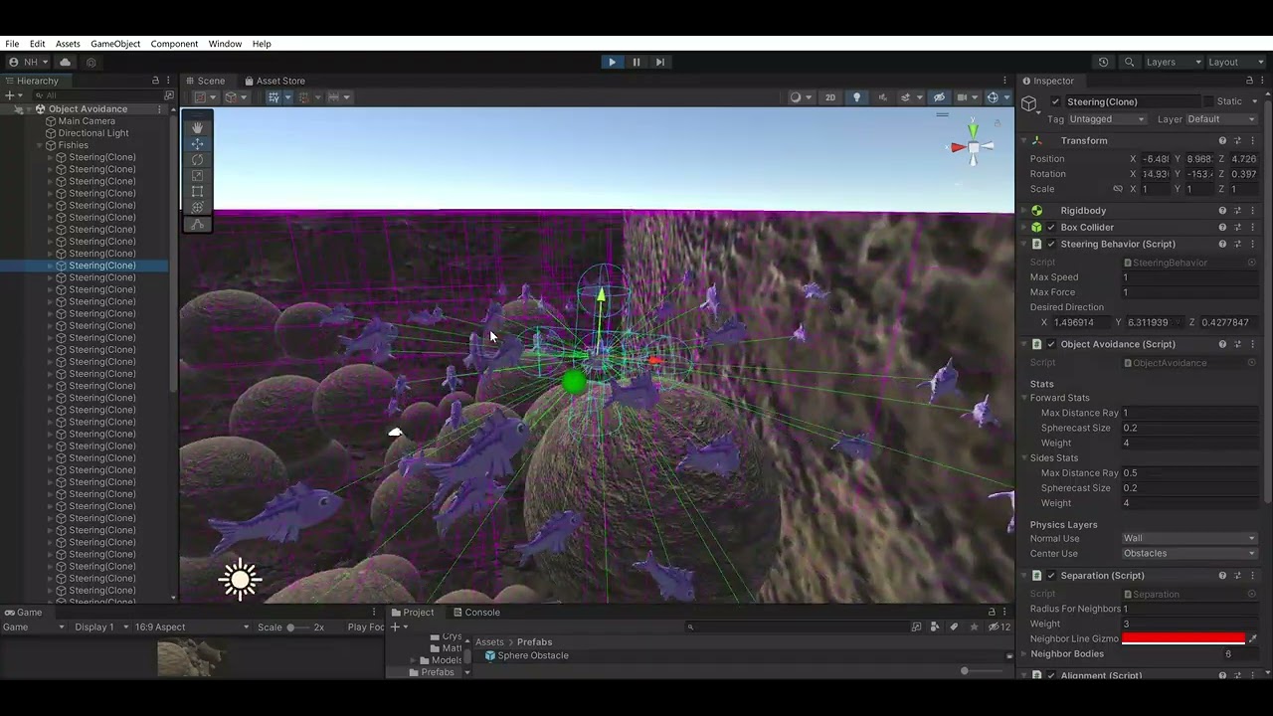1273x716 pixels.
Task: Toggle scene audio icon
Action: tap(881, 97)
